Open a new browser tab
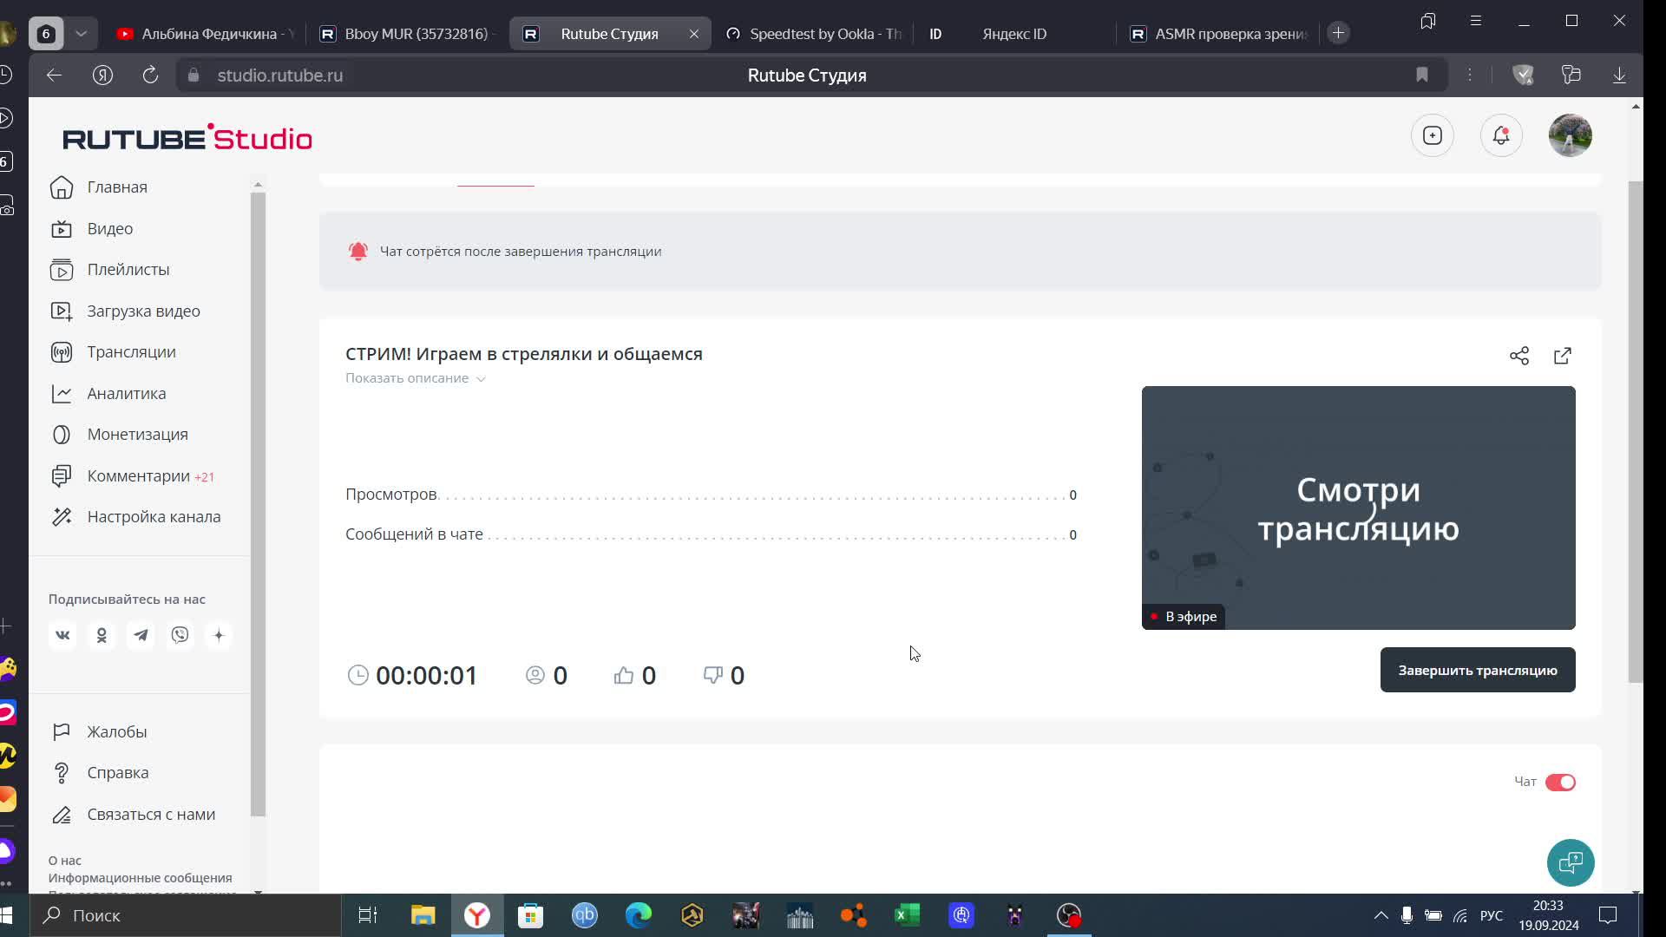 pos(1339,33)
